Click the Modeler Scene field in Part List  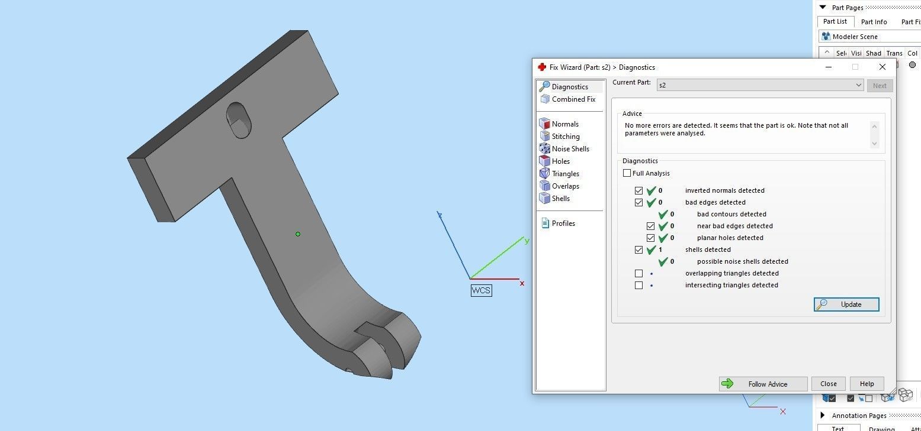[869, 37]
